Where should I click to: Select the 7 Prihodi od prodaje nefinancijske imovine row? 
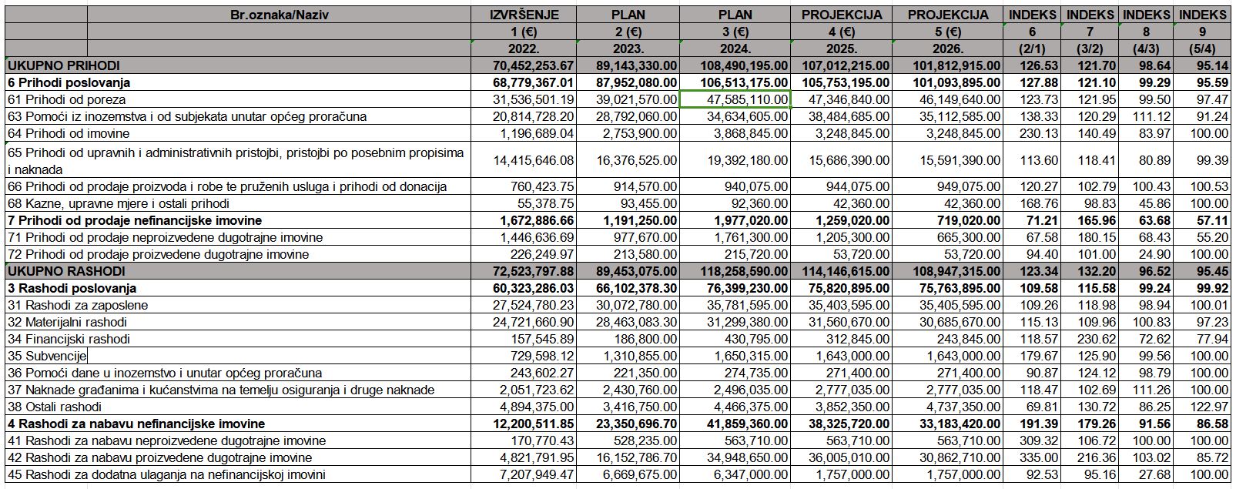click(617, 220)
